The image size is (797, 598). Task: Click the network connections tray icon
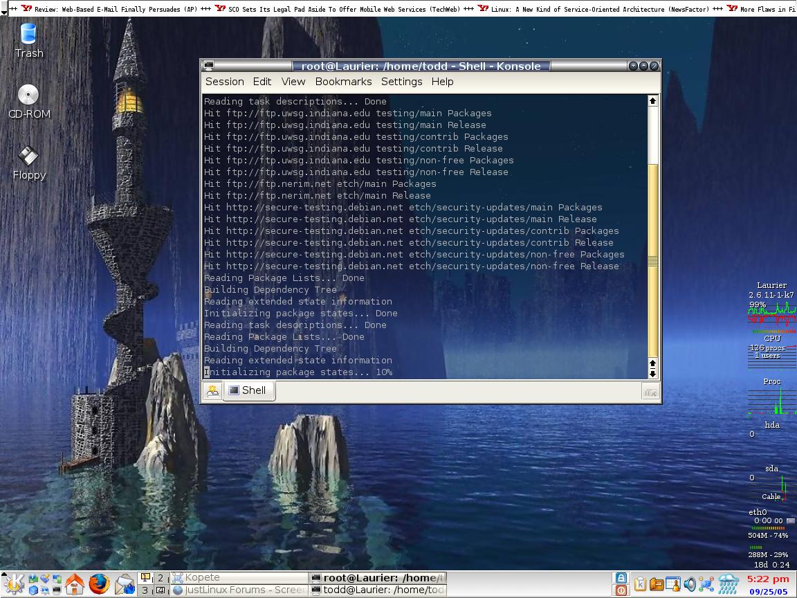click(x=706, y=584)
